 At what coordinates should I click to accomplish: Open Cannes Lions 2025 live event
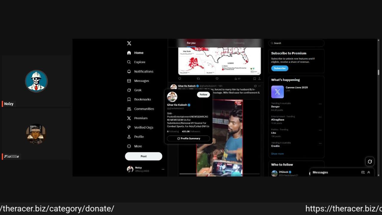tap(296, 92)
